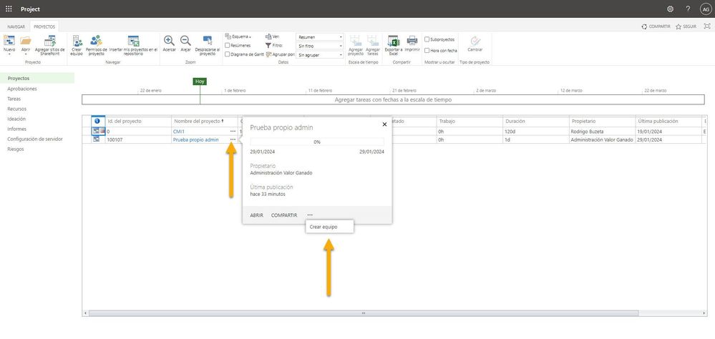
Task: Open Tareas in left navigation
Action: pyautogui.click(x=14, y=99)
